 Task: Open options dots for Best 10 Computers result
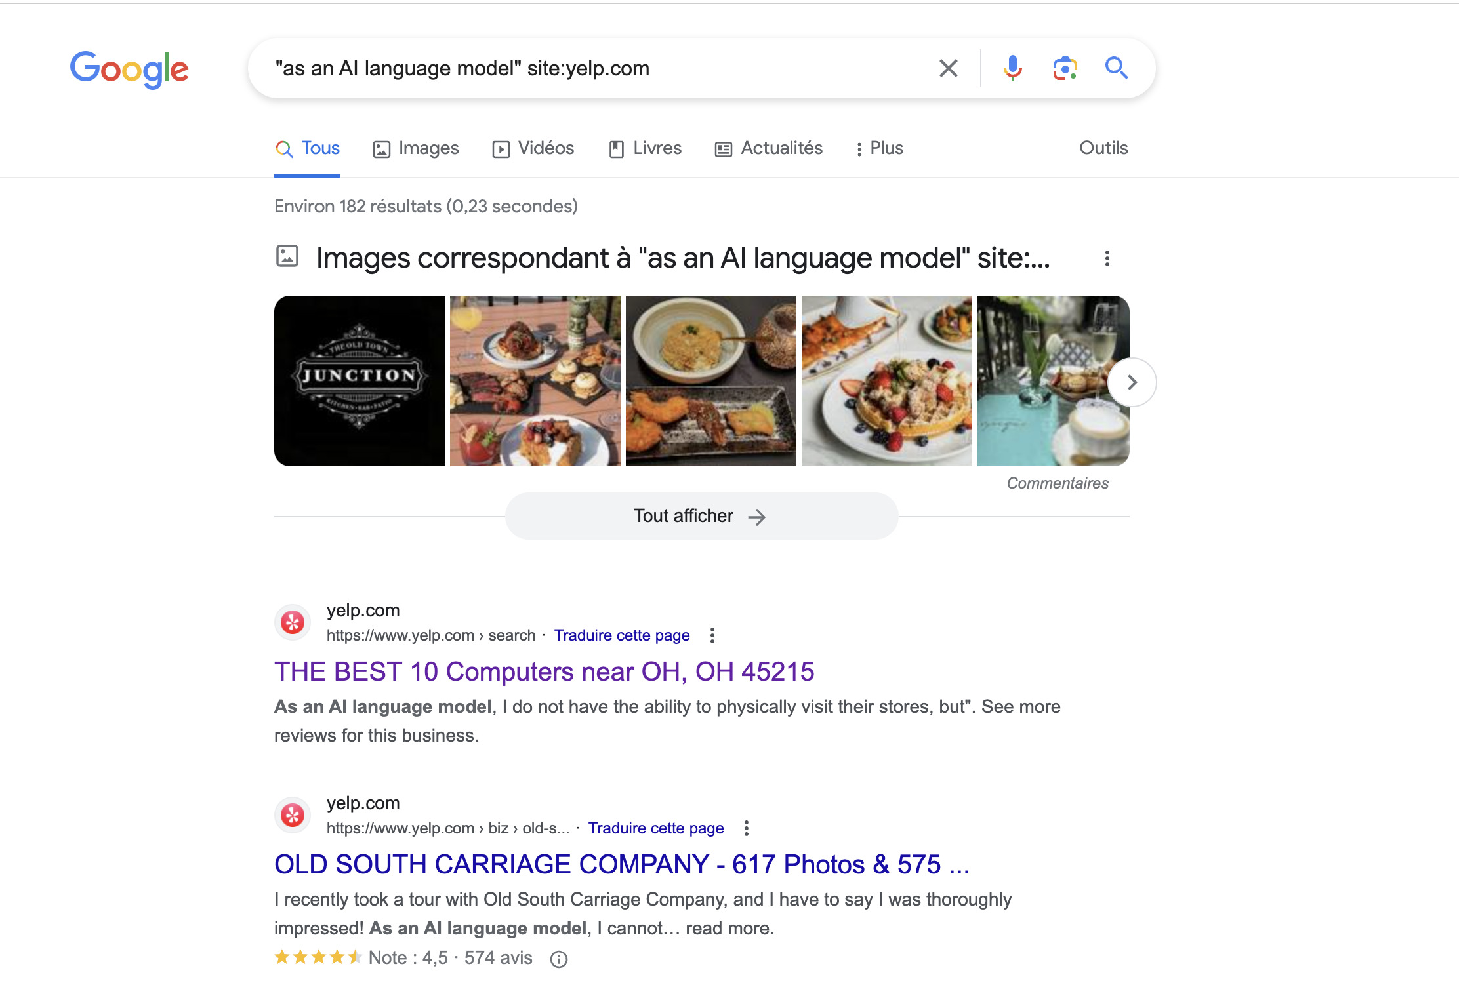pyautogui.click(x=712, y=635)
